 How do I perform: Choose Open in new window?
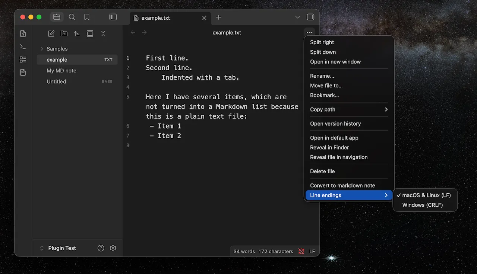349,62
